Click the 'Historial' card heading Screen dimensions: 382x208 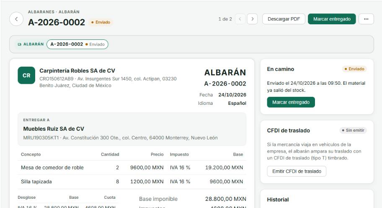point(278,200)
